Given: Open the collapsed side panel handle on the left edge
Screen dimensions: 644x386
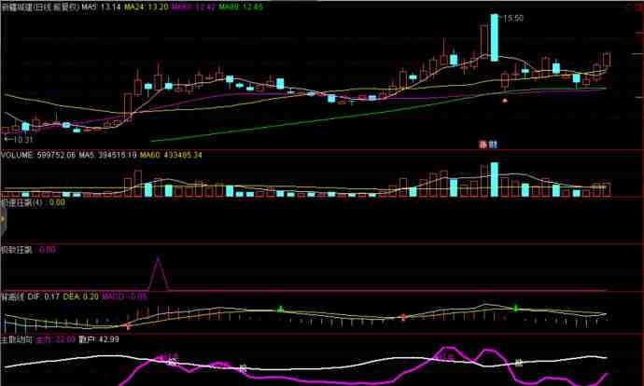Looking at the screenshot, I should click(3, 219).
